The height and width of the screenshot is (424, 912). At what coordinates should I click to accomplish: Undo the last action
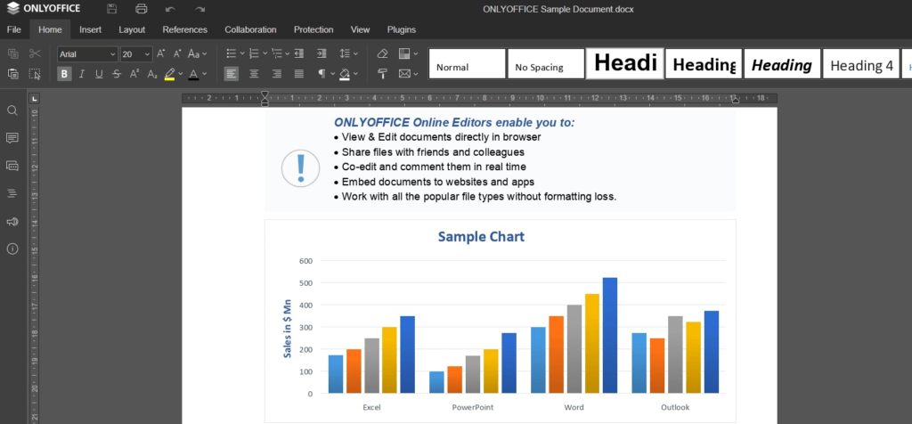click(170, 9)
